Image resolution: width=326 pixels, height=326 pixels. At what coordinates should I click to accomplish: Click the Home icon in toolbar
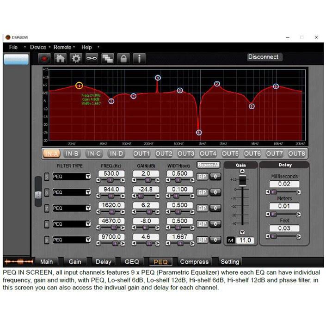click(x=60, y=59)
